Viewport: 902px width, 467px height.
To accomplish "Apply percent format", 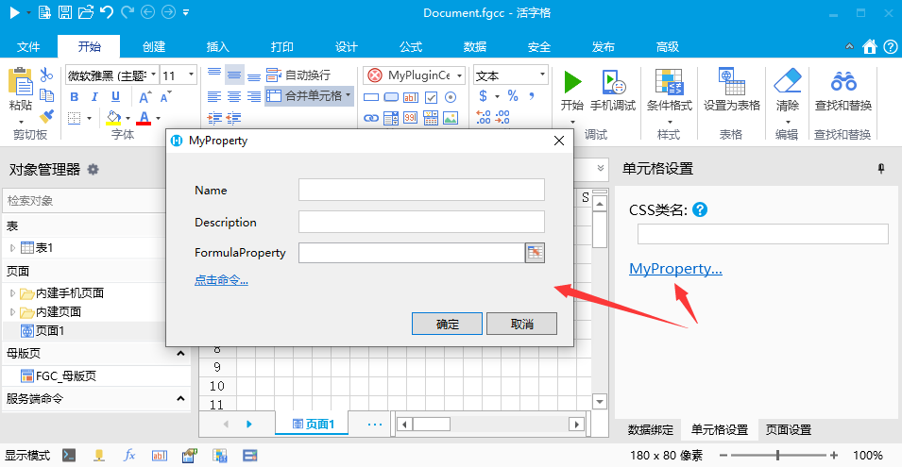I will tap(513, 96).
